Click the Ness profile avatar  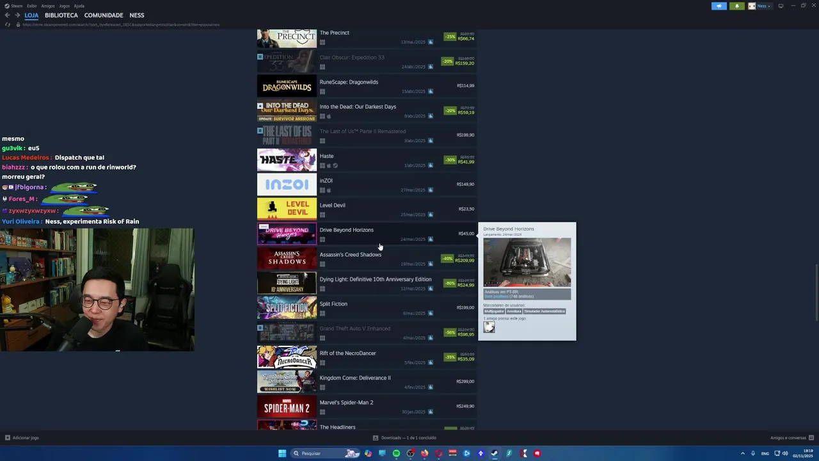click(752, 6)
